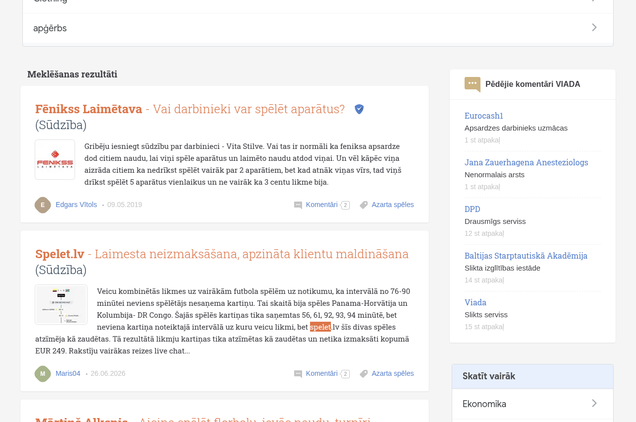
Task: Click 'Slikts serviss' comment text
Action: [486, 315]
